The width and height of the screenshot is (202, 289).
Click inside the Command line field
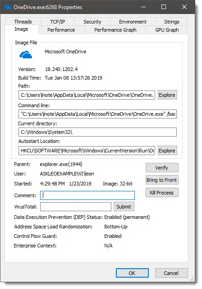97,114
